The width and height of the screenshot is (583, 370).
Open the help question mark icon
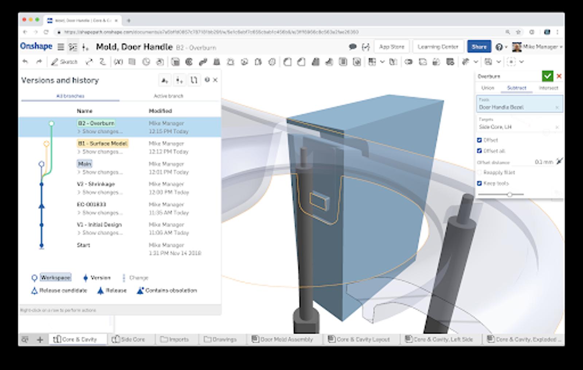click(499, 47)
